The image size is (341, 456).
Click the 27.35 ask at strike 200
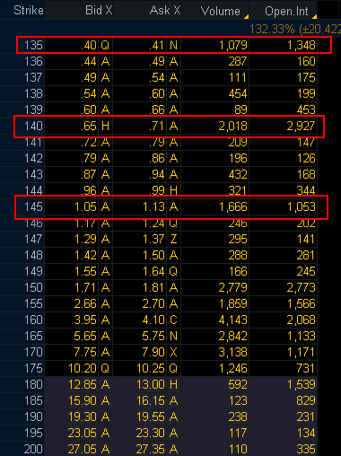(x=151, y=449)
